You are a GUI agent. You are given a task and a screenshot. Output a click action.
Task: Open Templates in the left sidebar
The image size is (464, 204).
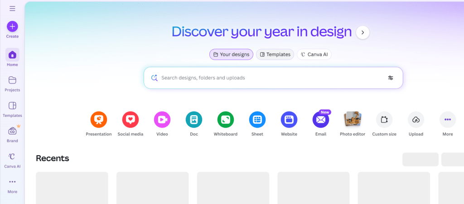tap(12, 109)
